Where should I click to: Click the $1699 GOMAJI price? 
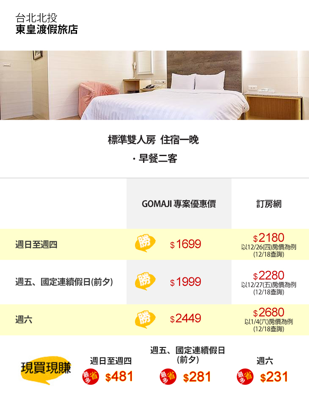185,245
